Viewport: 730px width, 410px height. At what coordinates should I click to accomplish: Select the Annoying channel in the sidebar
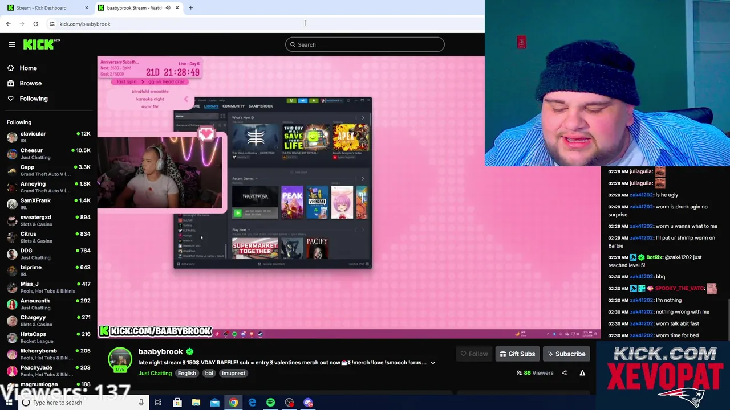click(x=48, y=187)
